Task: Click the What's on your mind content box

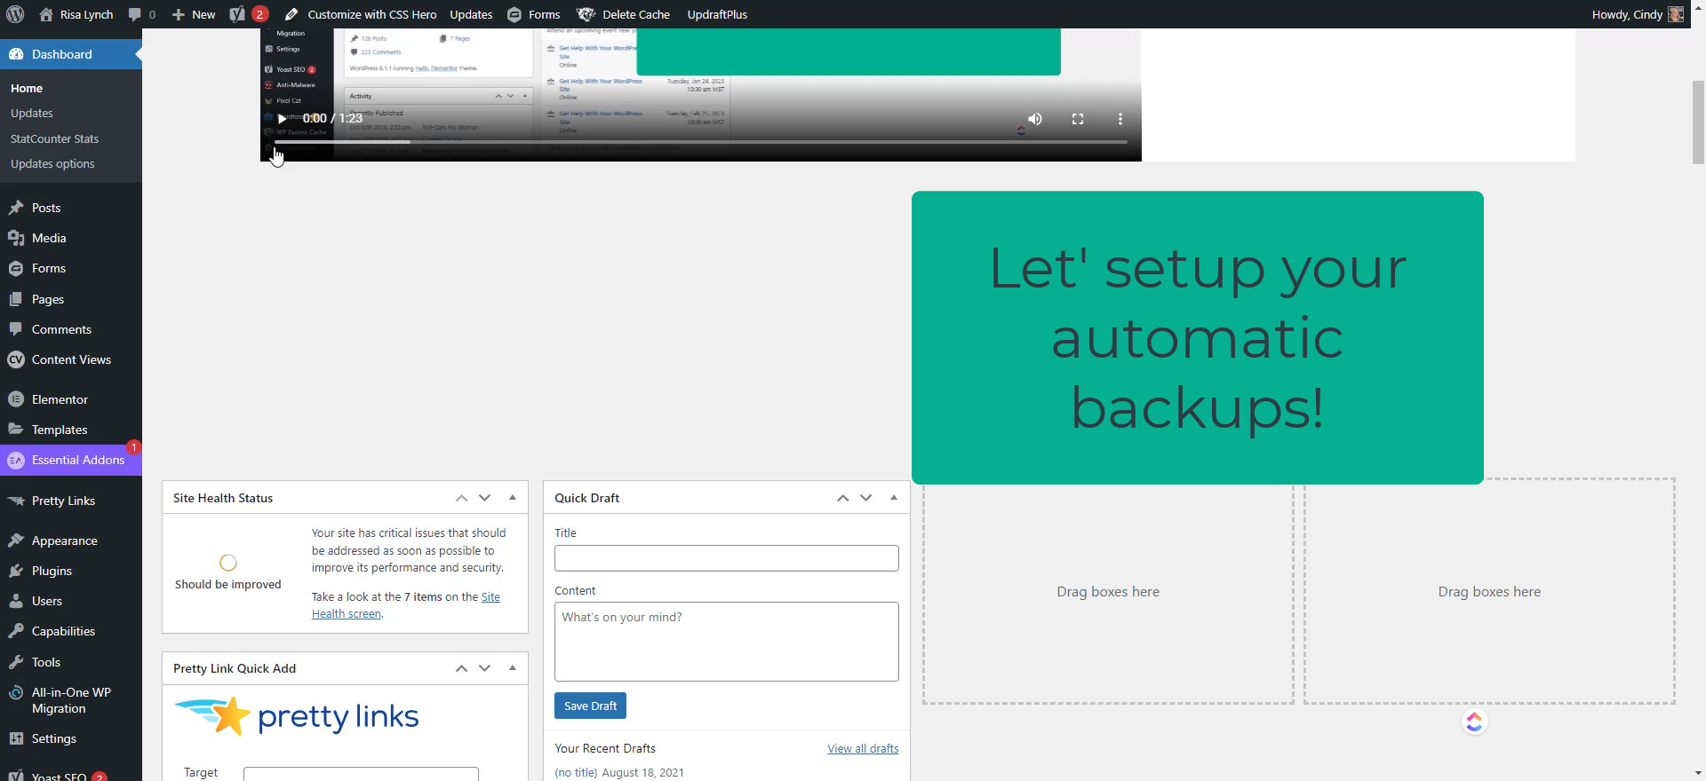Action: 727,642
